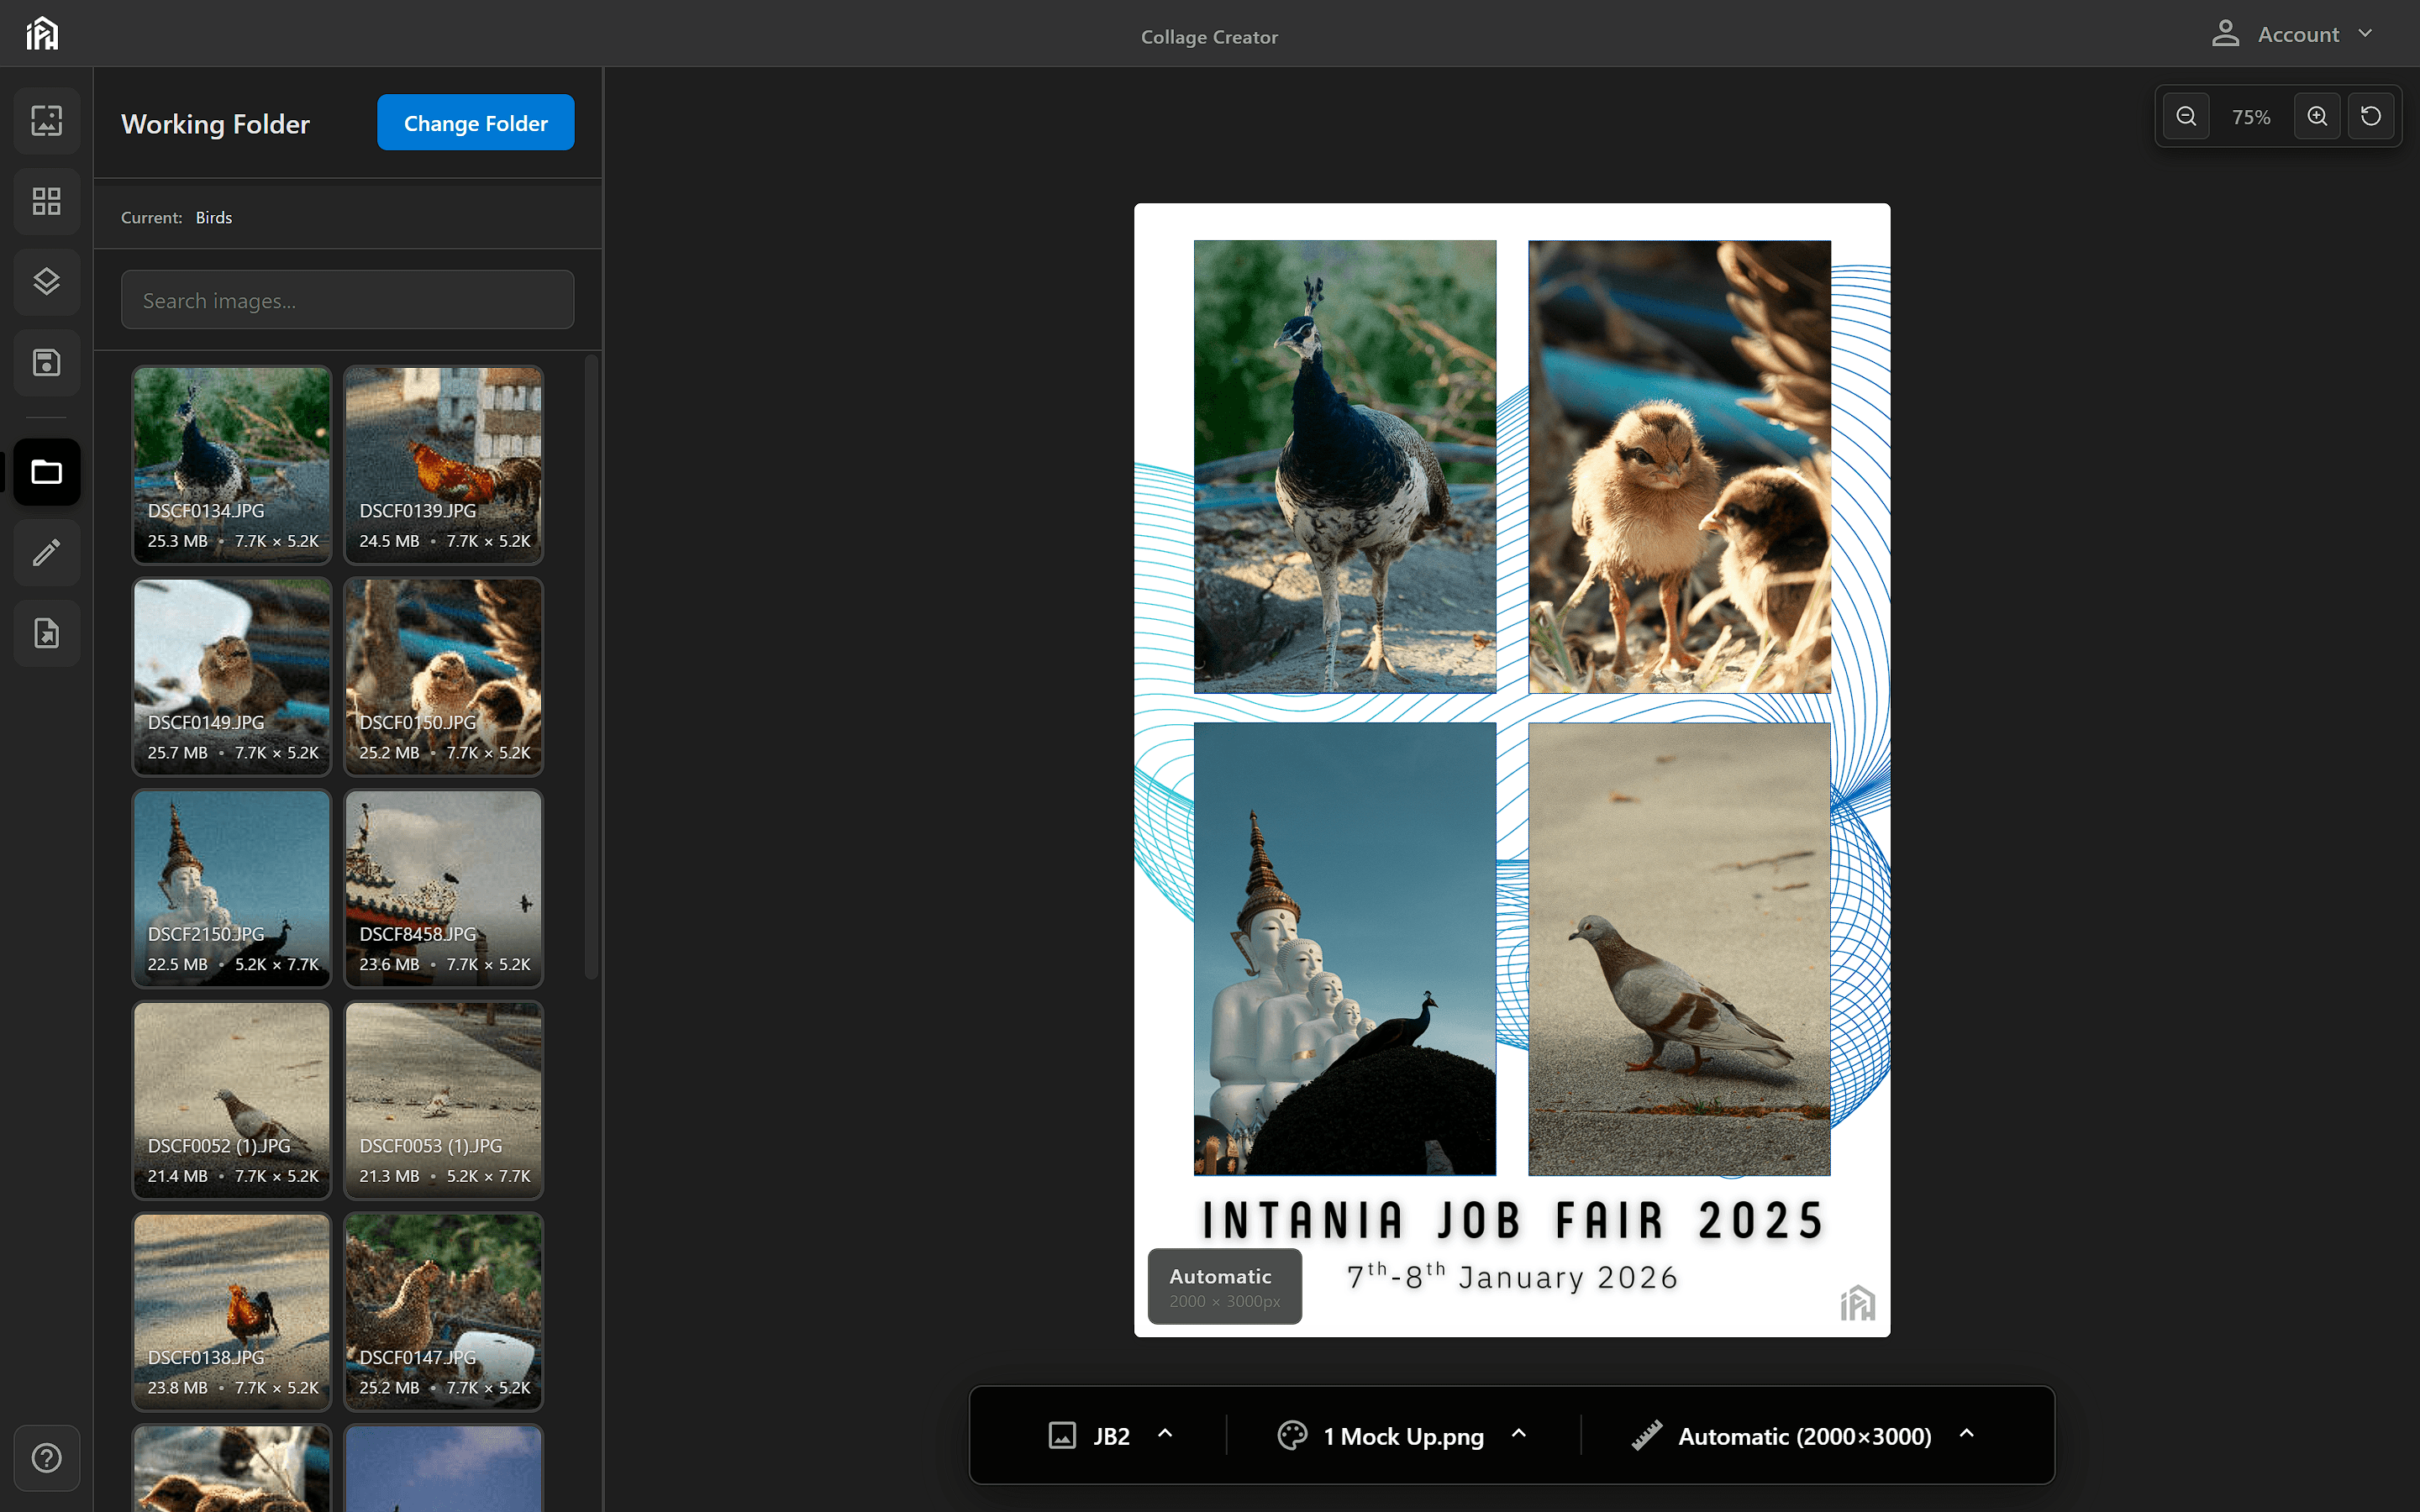Click the image list scrollbar

click(x=591, y=667)
